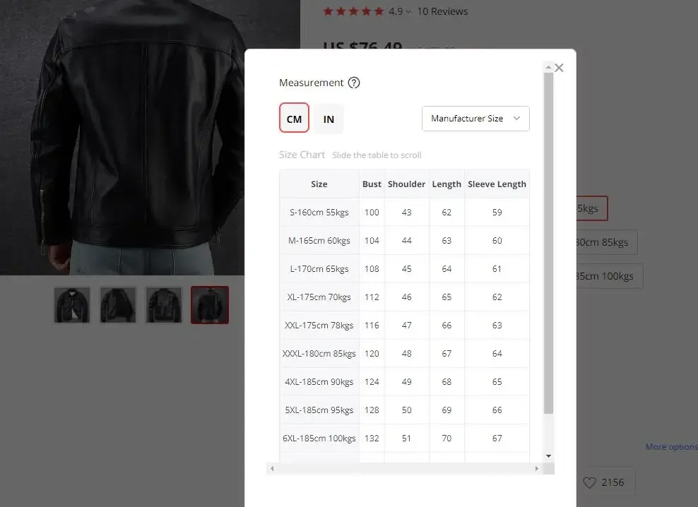Click the S-160cm 55kgs size row

point(404,213)
